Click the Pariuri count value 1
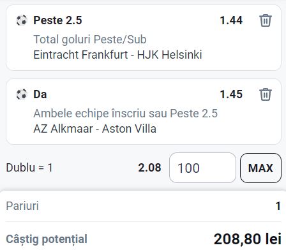 278,206
